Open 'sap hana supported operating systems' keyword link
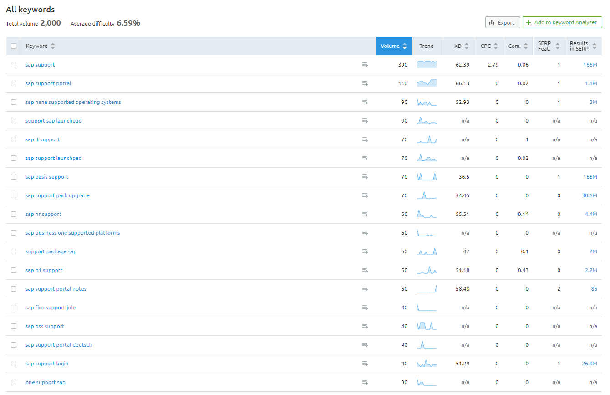 point(73,102)
